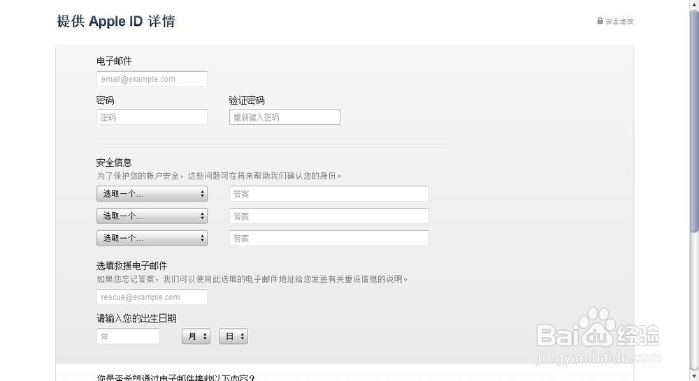This screenshot has width=699, height=381.
Task: Click the 安全信息 section heading
Action: point(114,163)
